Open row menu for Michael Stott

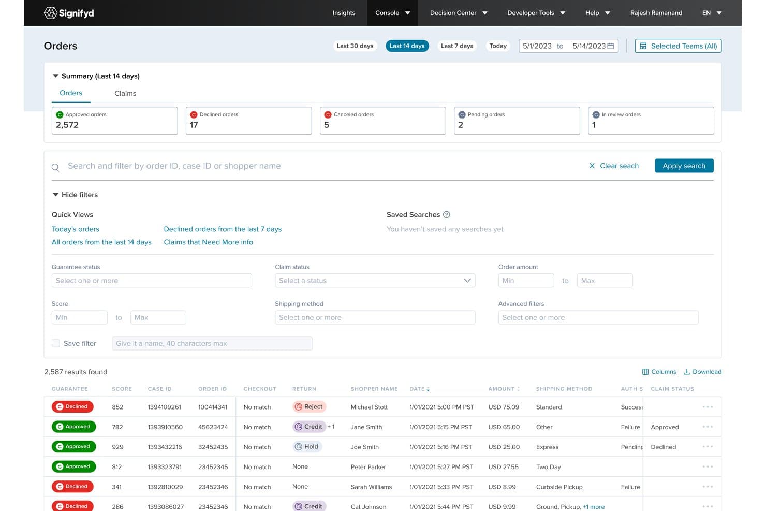[708, 407]
